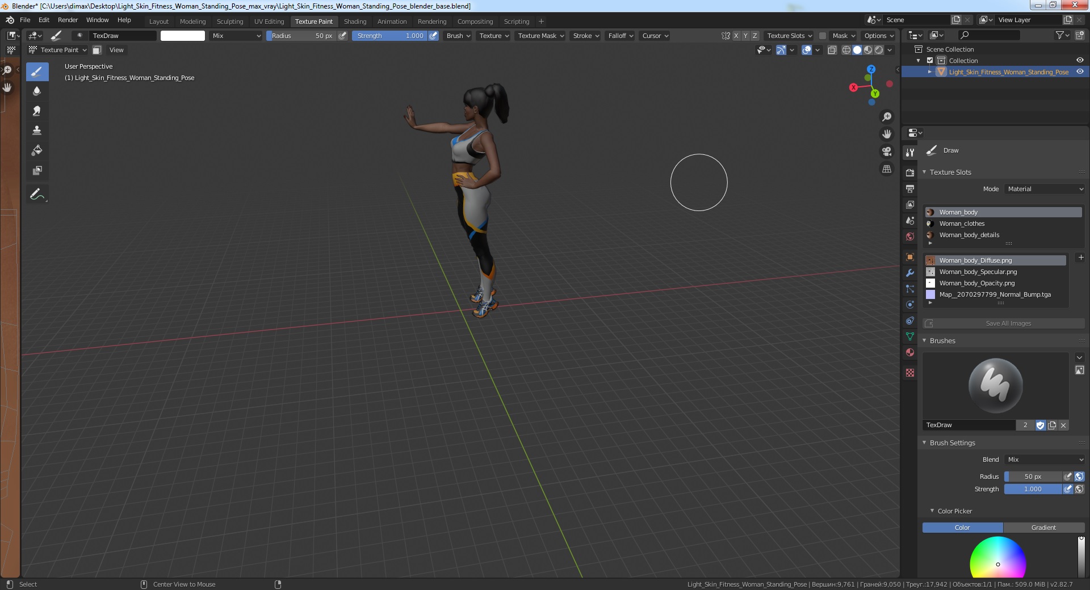Uncheck Collection exclude checkbox
Image resolution: width=1090 pixels, height=590 pixels.
click(930, 61)
